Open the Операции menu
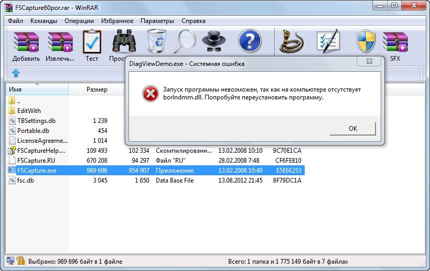Image resolution: width=430 pixels, height=271 pixels. click(x=79, y=21)
